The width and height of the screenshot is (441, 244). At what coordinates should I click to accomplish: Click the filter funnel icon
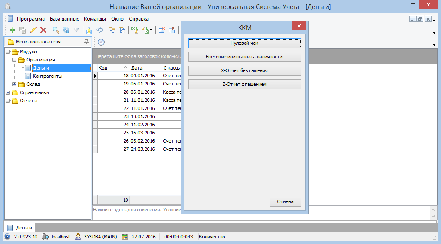[x=77, y=30]
